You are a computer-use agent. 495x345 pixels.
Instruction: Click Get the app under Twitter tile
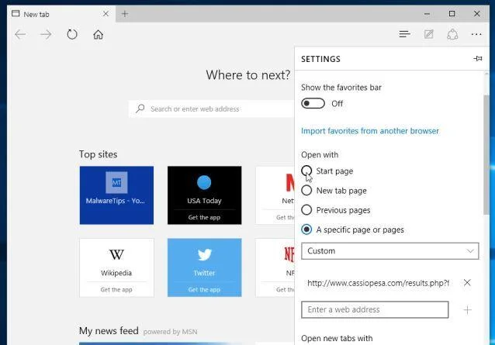click(x=204, y=289)
